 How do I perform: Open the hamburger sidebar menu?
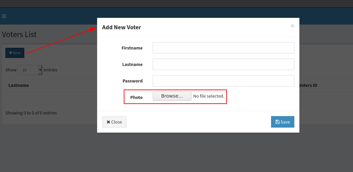click(x=4, y=16)
